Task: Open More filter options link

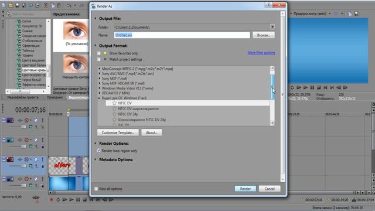Action: coord(261,53)
